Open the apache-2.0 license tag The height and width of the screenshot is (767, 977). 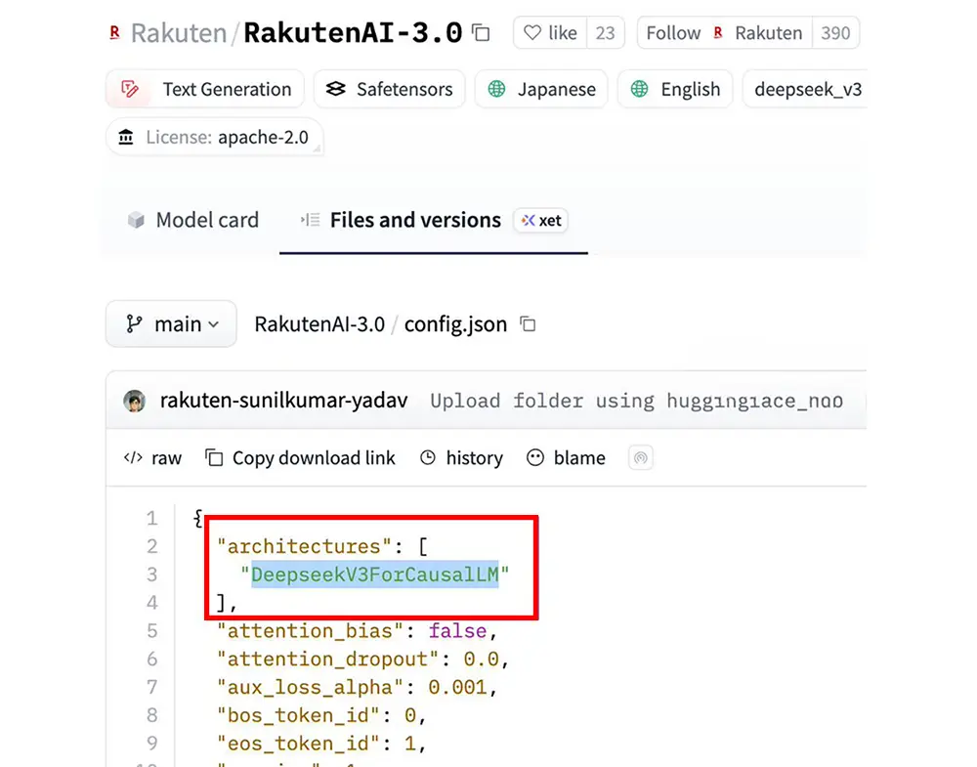tap(215, 137)
